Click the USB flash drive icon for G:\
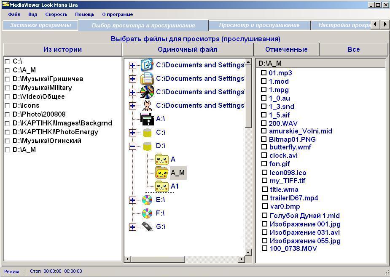Screen dimensions: 390x277 coord(147,226)
